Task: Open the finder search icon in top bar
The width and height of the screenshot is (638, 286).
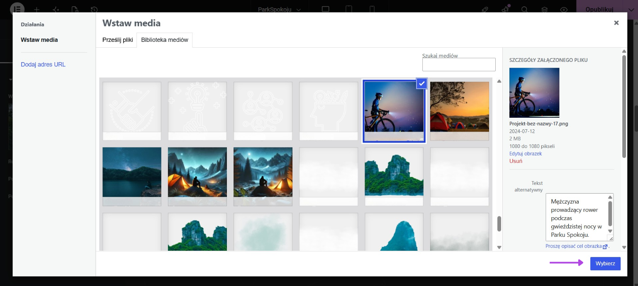Action: (x=524, y=9)
